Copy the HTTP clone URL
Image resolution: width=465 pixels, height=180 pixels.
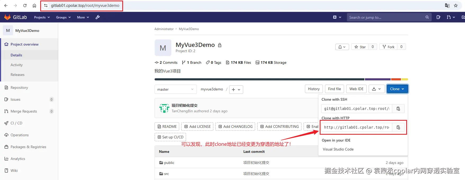click(x=398, y=127)
